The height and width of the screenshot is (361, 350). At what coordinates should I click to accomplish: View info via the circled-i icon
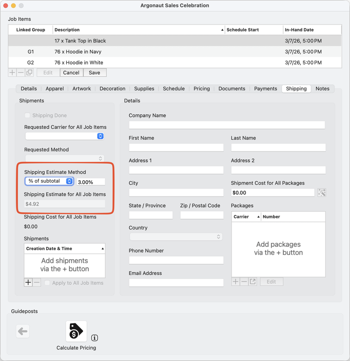[94, 338]
